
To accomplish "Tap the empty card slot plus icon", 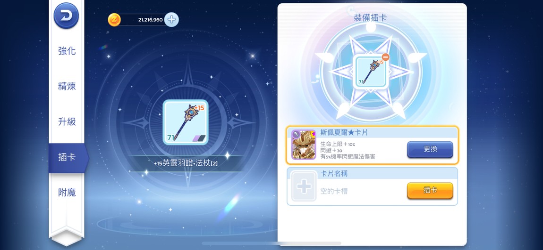I will 304,186.
